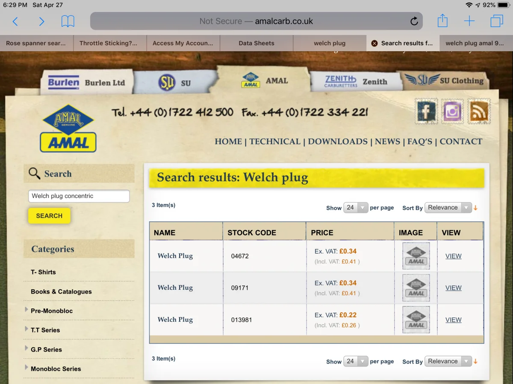Image resolution: width=513 pixels, height=384 pixels.
Task: Open the Instagram stamp icon
Action: (452, 111)
